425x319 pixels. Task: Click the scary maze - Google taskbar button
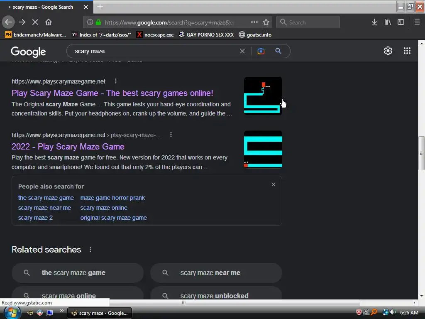tap(100, 313)
